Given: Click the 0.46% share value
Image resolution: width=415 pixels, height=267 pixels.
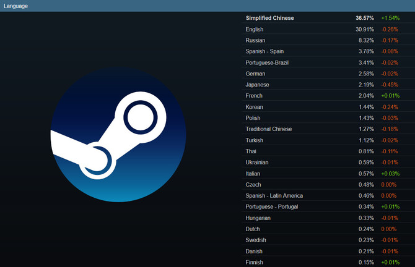Looking at the screenshot, I should pos(366,196).
